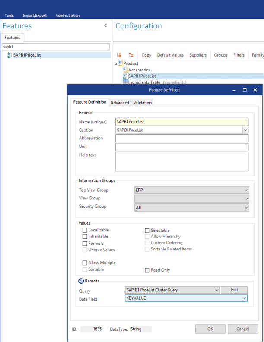The width and height of the screenshot is (264, 342).
Task: Click the Product node icon in tree
Action: 120,63
